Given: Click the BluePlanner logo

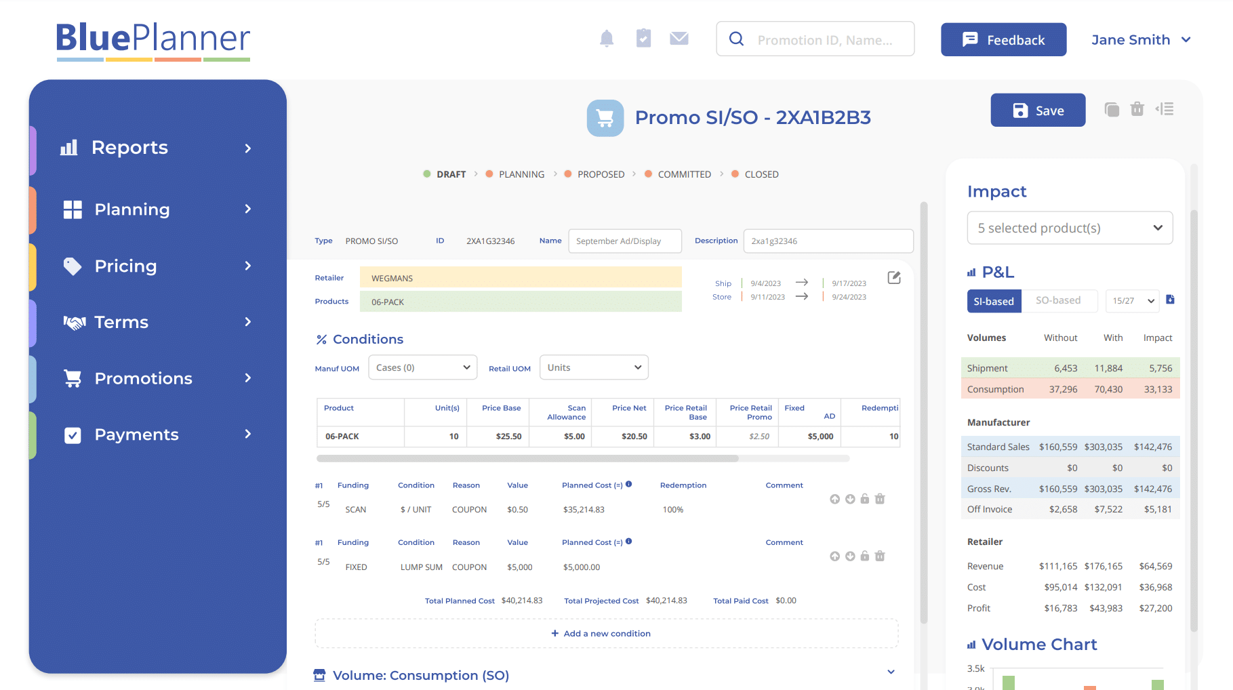Looking at the screenshot, I should click(153, 41).
